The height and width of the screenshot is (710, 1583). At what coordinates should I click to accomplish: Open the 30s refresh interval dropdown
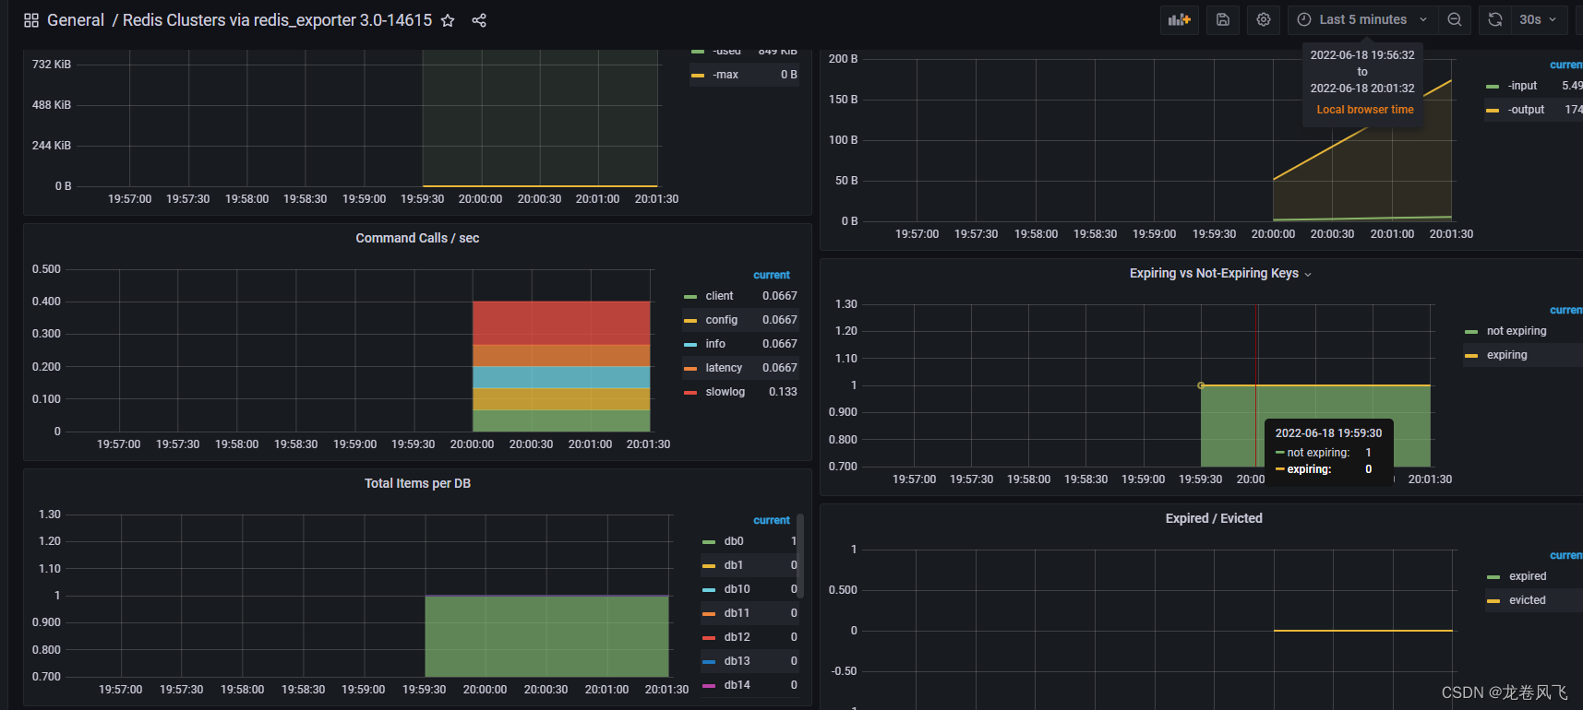1538,19
